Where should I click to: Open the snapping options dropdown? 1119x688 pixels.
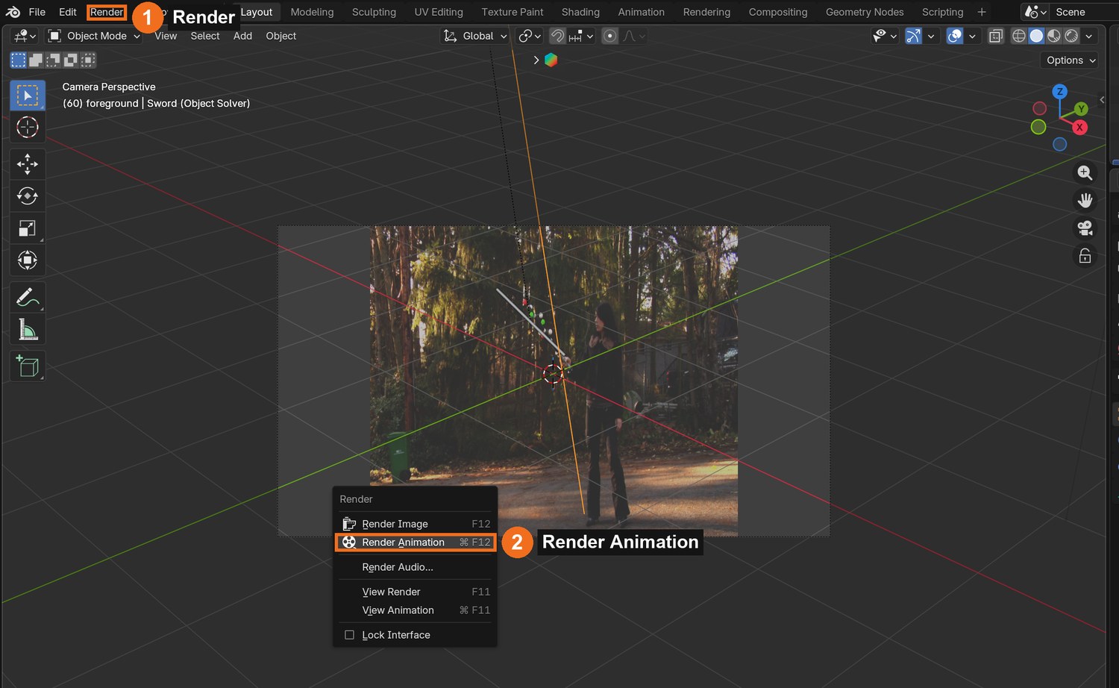pos(582,36)
